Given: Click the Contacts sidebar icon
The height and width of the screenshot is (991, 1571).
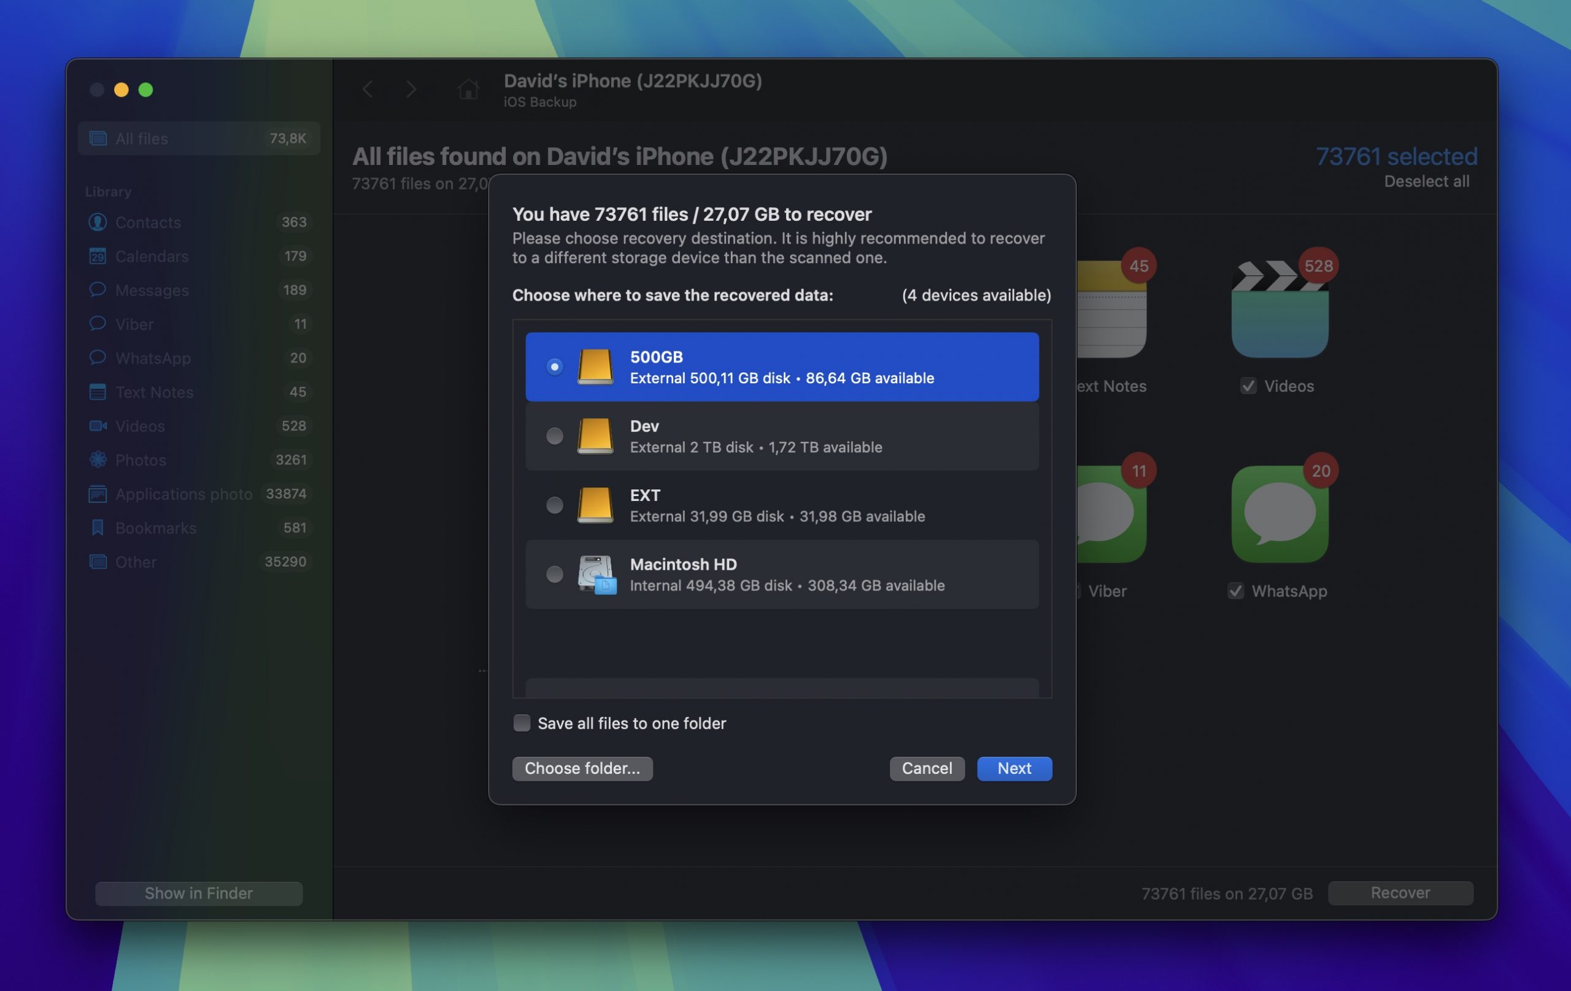Looking at the screenshot, I should point(97,223).
